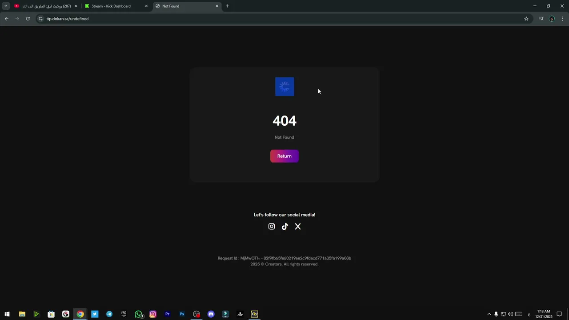
Task: Click the large 404 heading
Action: 284,121
